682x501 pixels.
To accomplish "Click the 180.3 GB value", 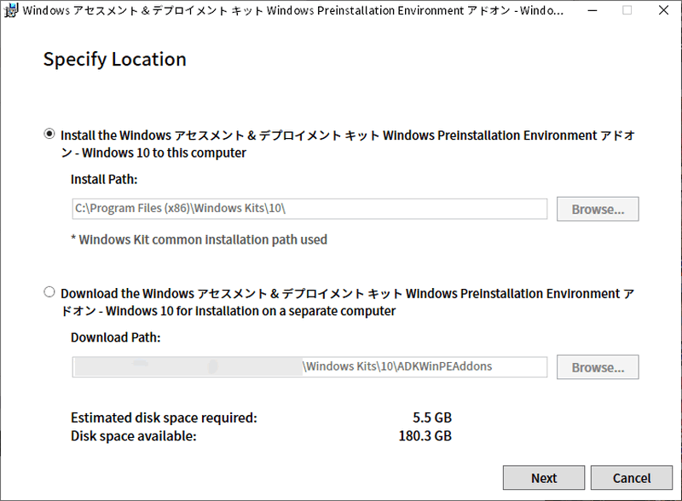I will point(425,435).
